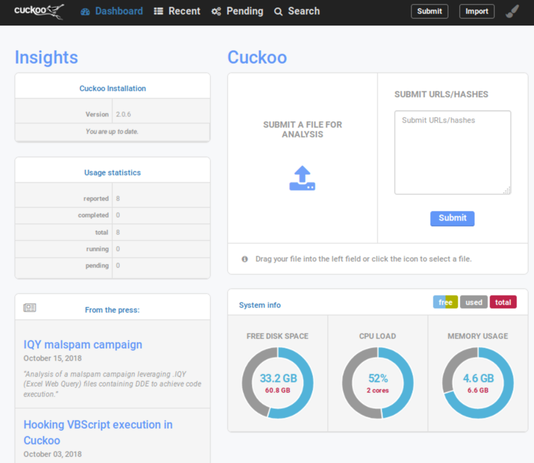The image size is (534, 463).
Task: Click the 'free' legend badge
Action: pos(445,302)
